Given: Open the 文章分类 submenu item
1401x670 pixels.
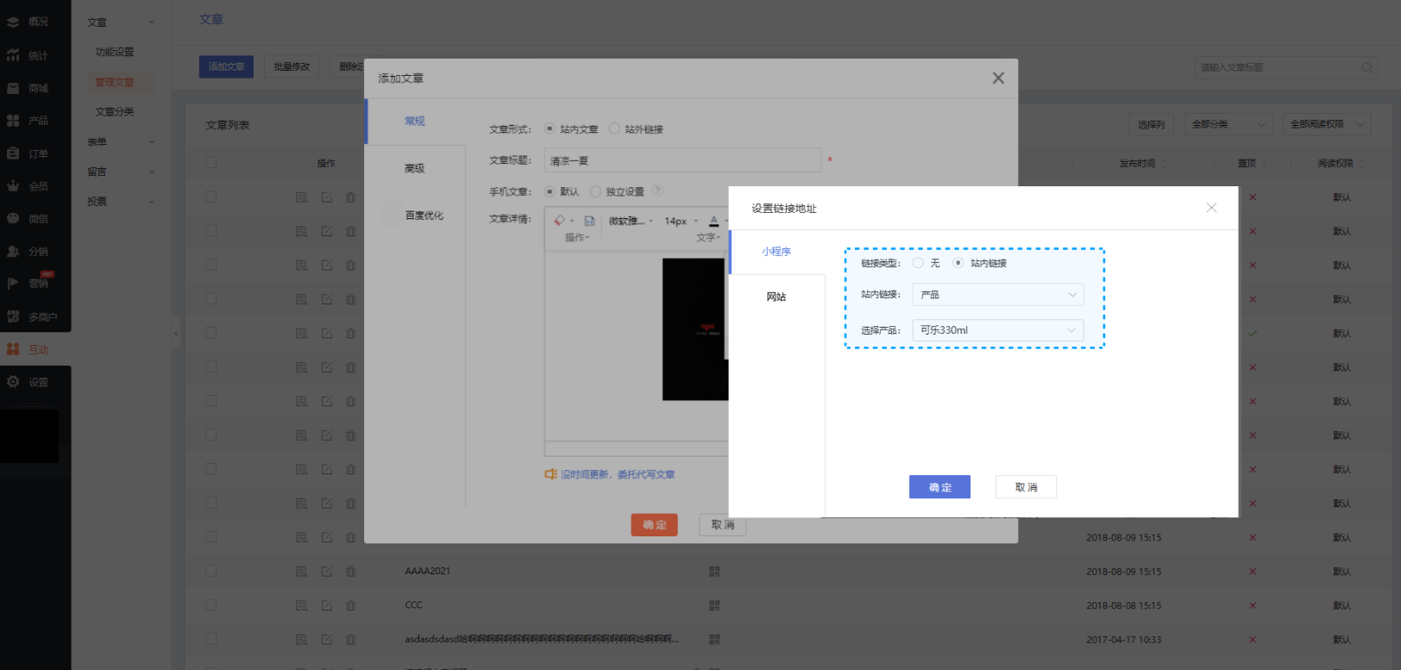Looking at the screenshot, I should click(115, 112).
